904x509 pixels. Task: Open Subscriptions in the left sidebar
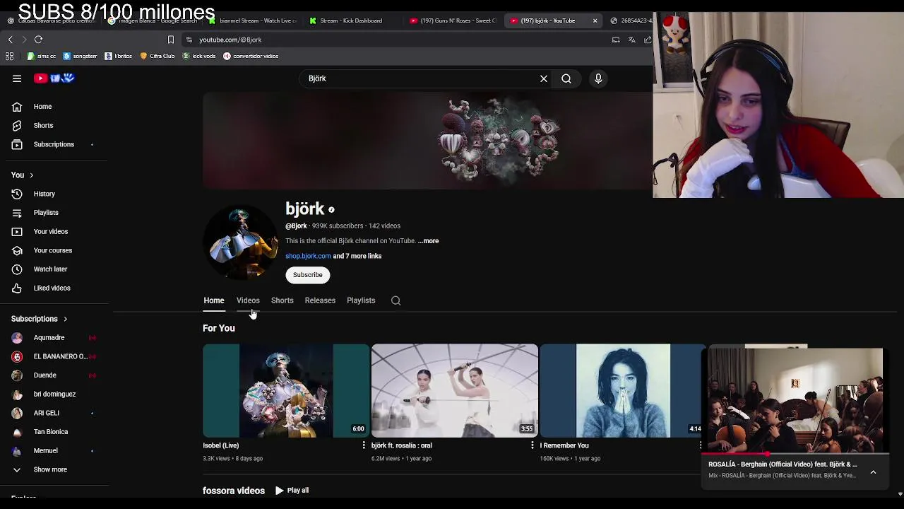(x=55, y=144)
